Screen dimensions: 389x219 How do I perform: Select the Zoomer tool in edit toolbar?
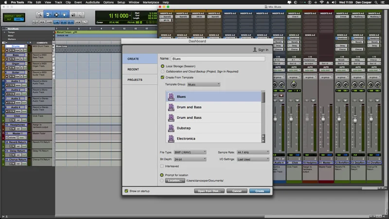(39, 15)
